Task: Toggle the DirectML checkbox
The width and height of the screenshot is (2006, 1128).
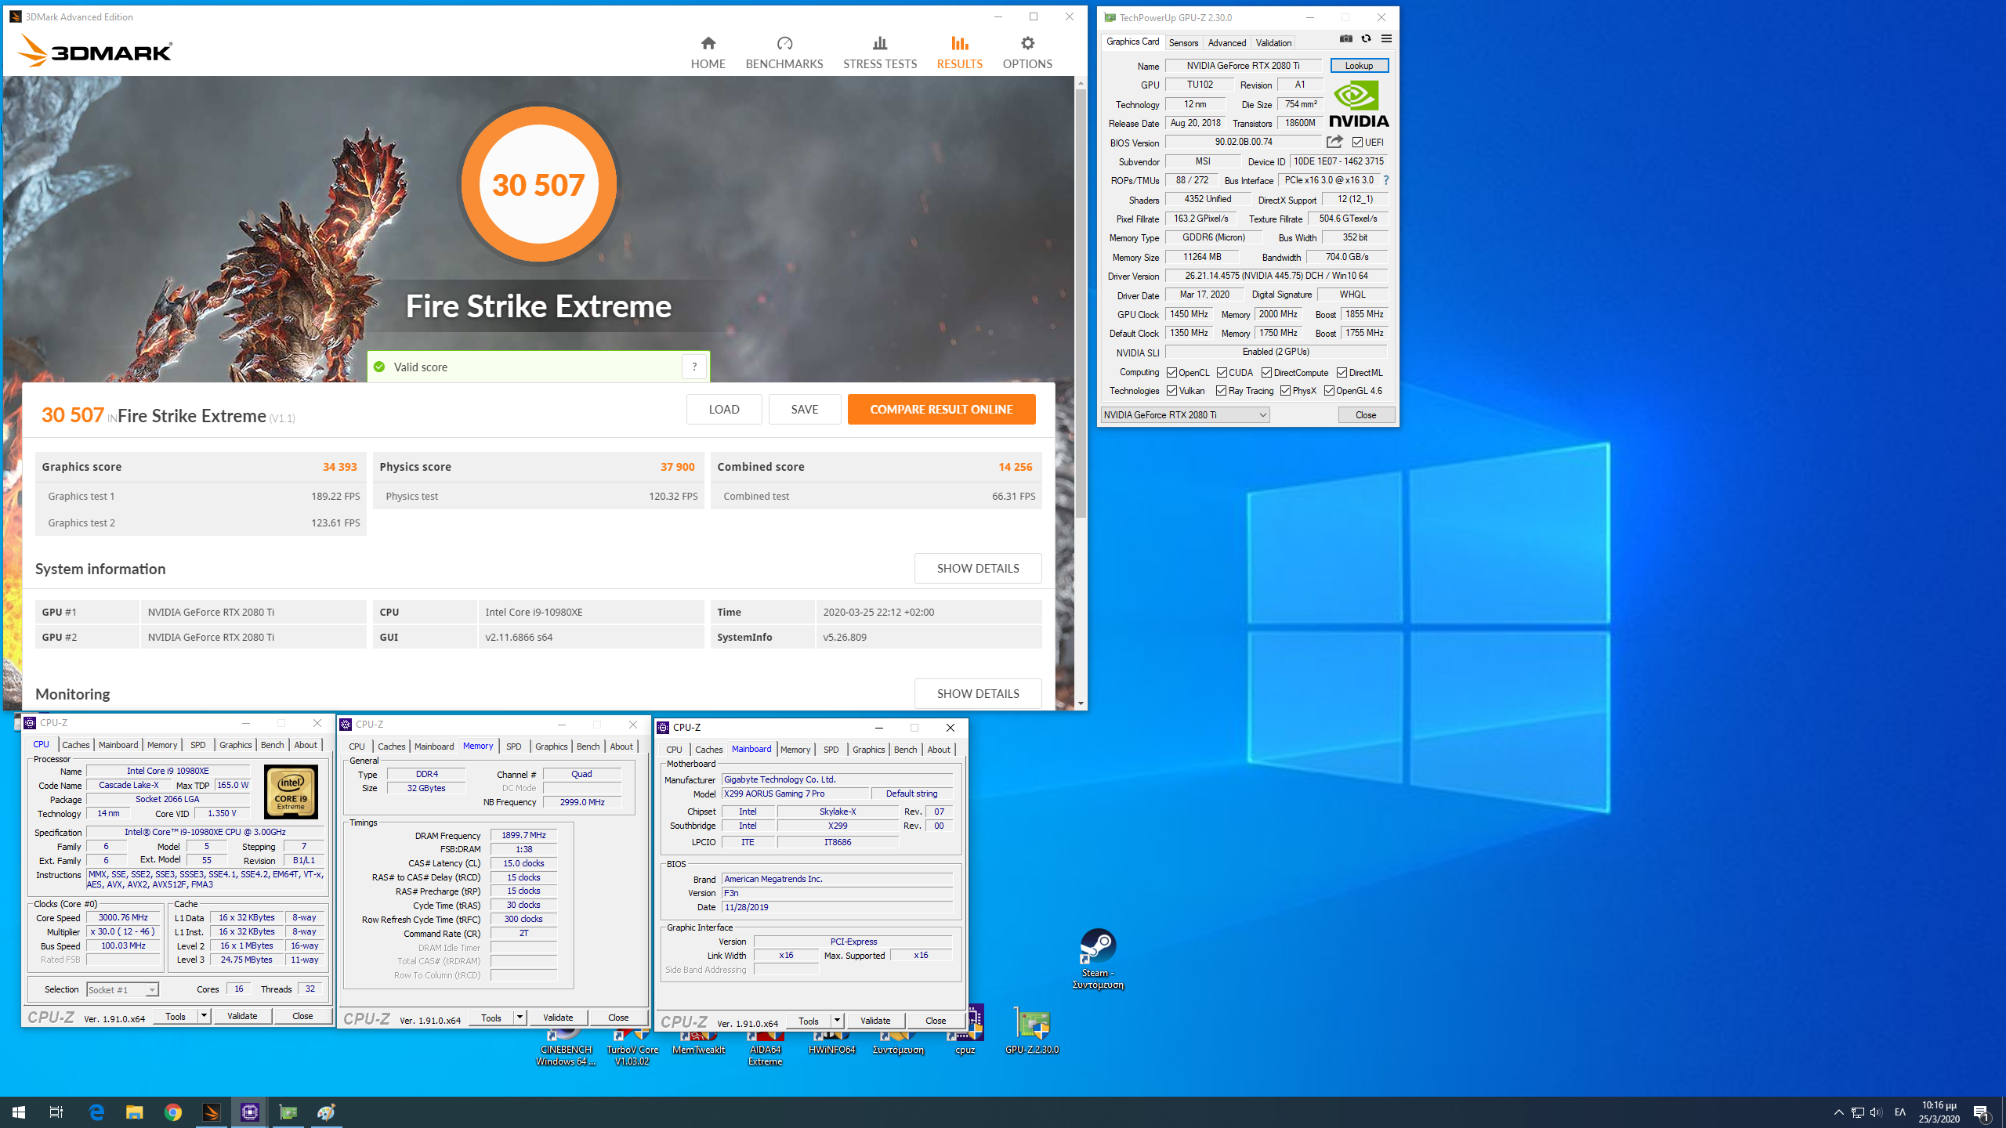Action: click(1342, 372)
